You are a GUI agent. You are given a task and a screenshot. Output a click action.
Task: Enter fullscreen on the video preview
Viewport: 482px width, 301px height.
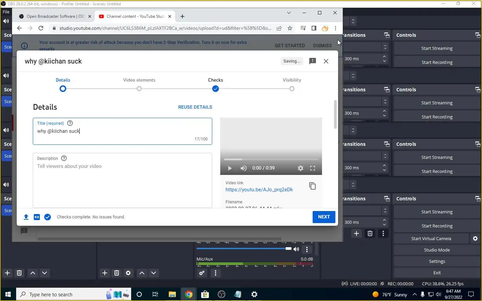[x=313, y=168]
